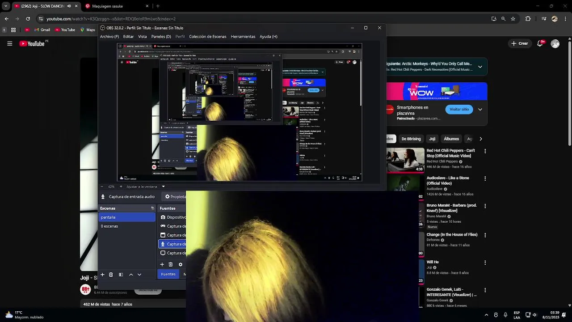
Task: Select the window capture source in Fuentes
Action: [172, 235]
